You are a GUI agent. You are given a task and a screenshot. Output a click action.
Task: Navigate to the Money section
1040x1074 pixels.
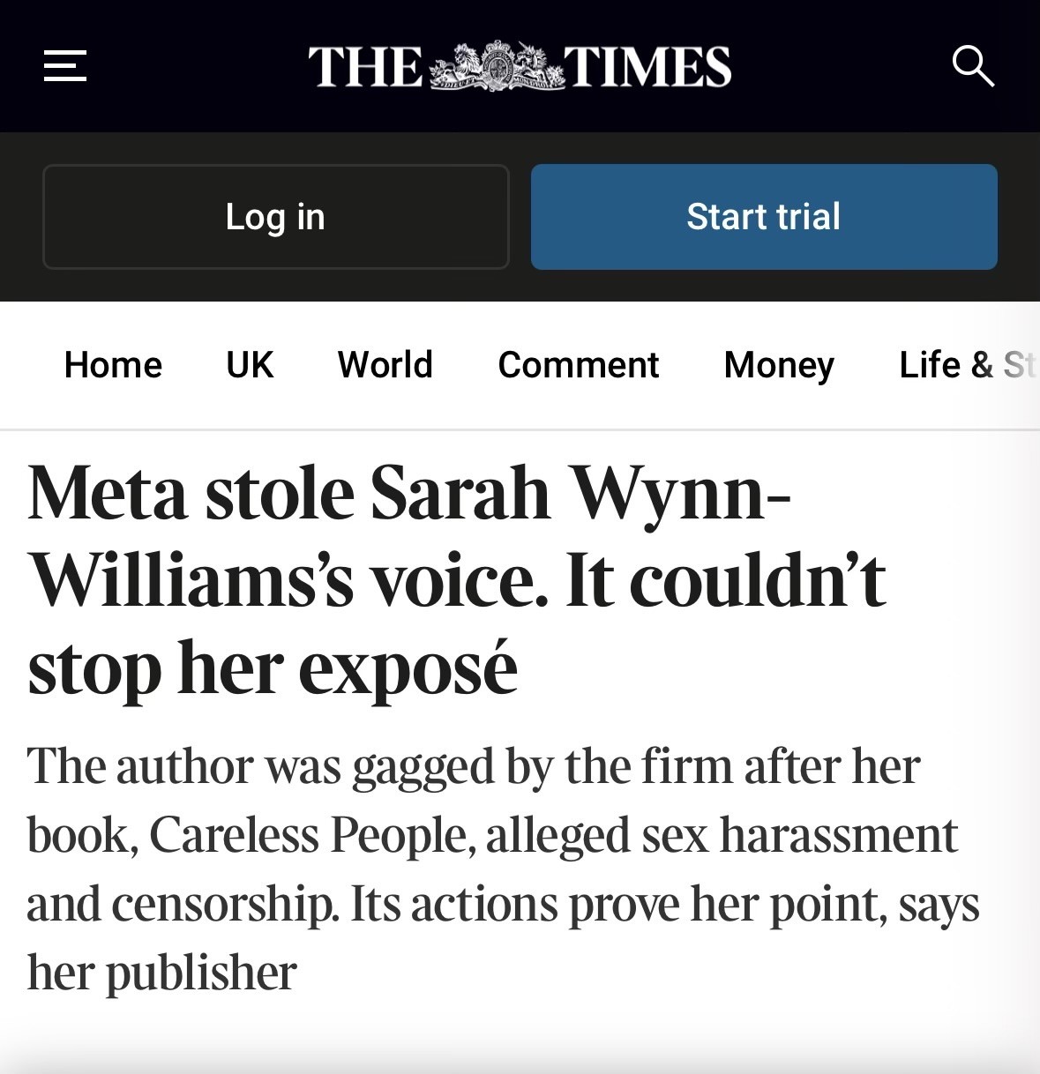click(779, 365)
